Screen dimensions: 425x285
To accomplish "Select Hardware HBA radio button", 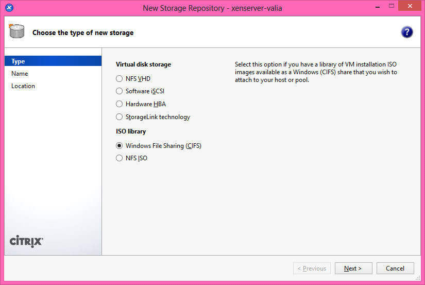I will [x=120, y=104].
